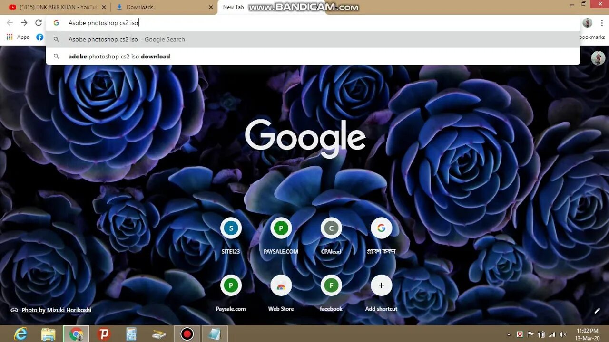Image resolution: width=609 pixels, height=342 pixels.
Task: Launch Internet Explorer from the taskbar
Action: pos(20,334)
